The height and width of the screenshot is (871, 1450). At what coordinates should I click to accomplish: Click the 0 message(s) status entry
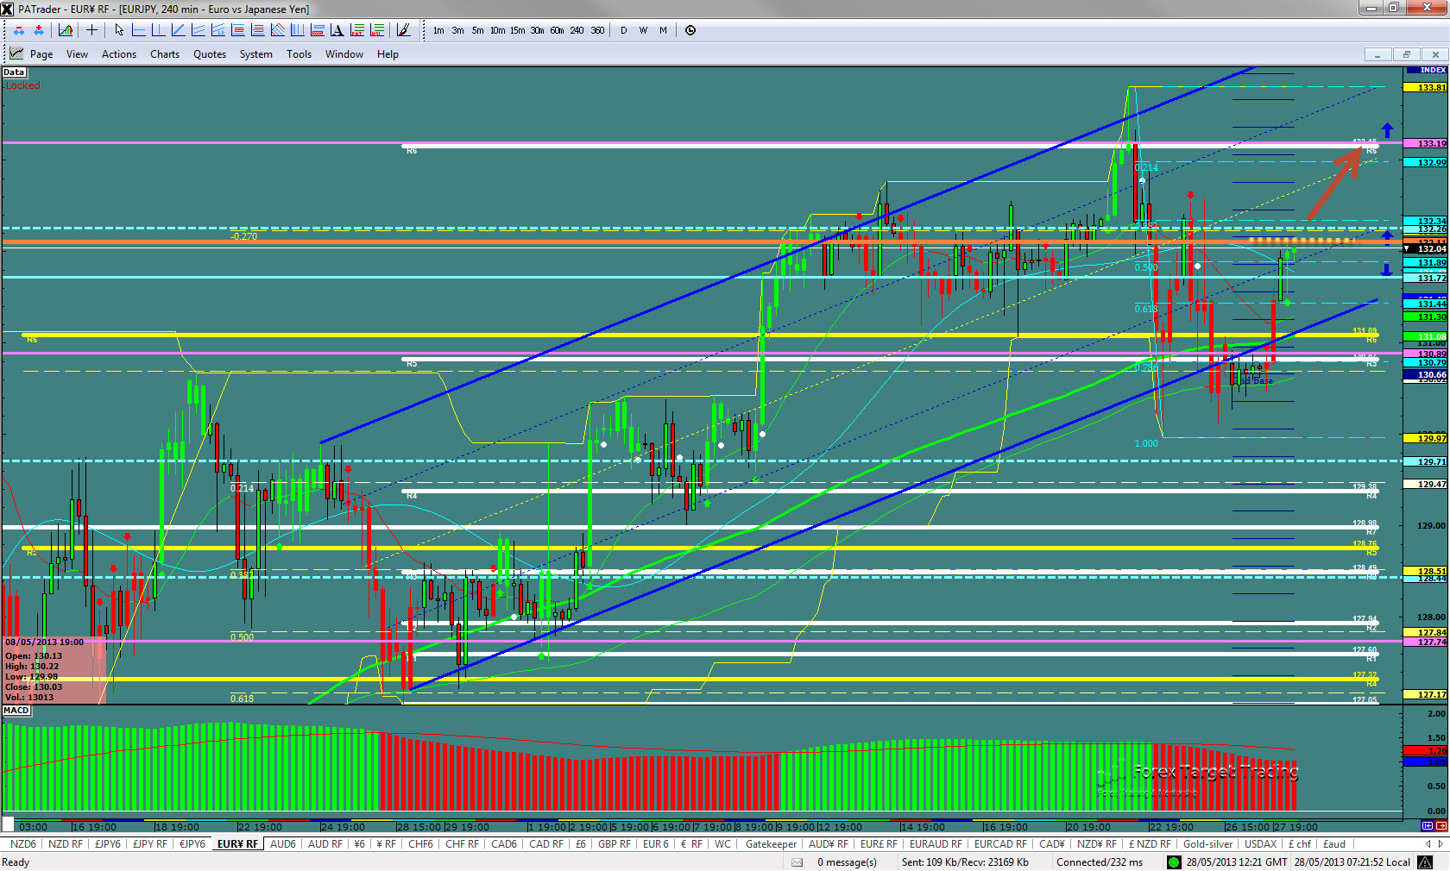click(847, 862)
